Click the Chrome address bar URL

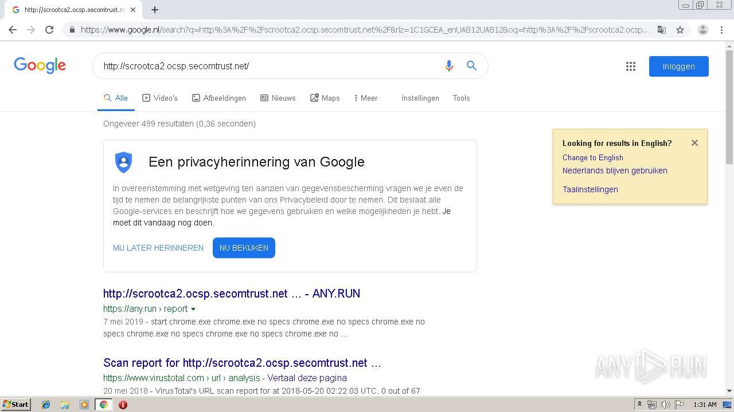tap(365, 30)
